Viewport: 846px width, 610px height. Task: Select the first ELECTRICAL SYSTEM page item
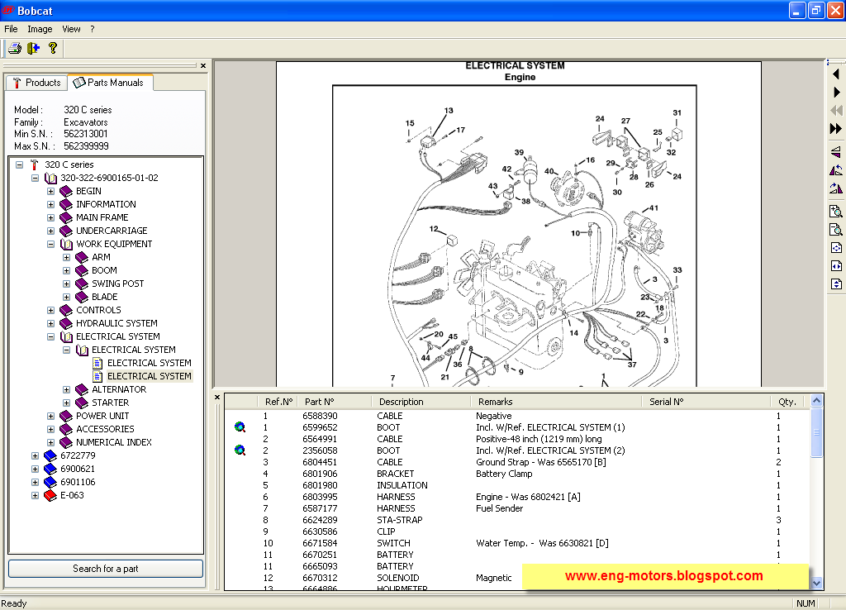[149, 364]
